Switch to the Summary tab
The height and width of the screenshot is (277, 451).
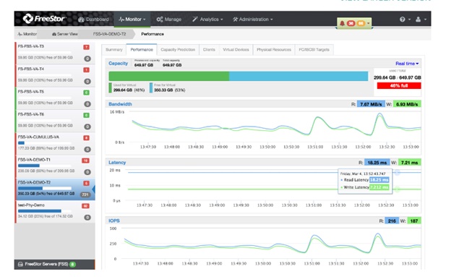click(114, 49)
